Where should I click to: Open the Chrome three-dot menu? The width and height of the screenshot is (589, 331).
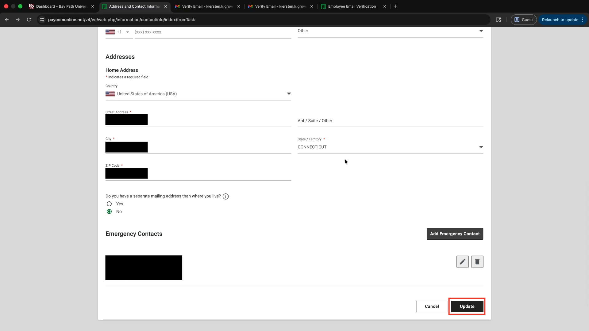pyautogui.click(x=582, y=20)
